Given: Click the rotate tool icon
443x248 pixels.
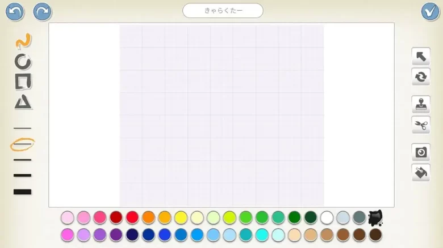Looking at the screenshot, I should pyautogui.click(x=421, y=76).
